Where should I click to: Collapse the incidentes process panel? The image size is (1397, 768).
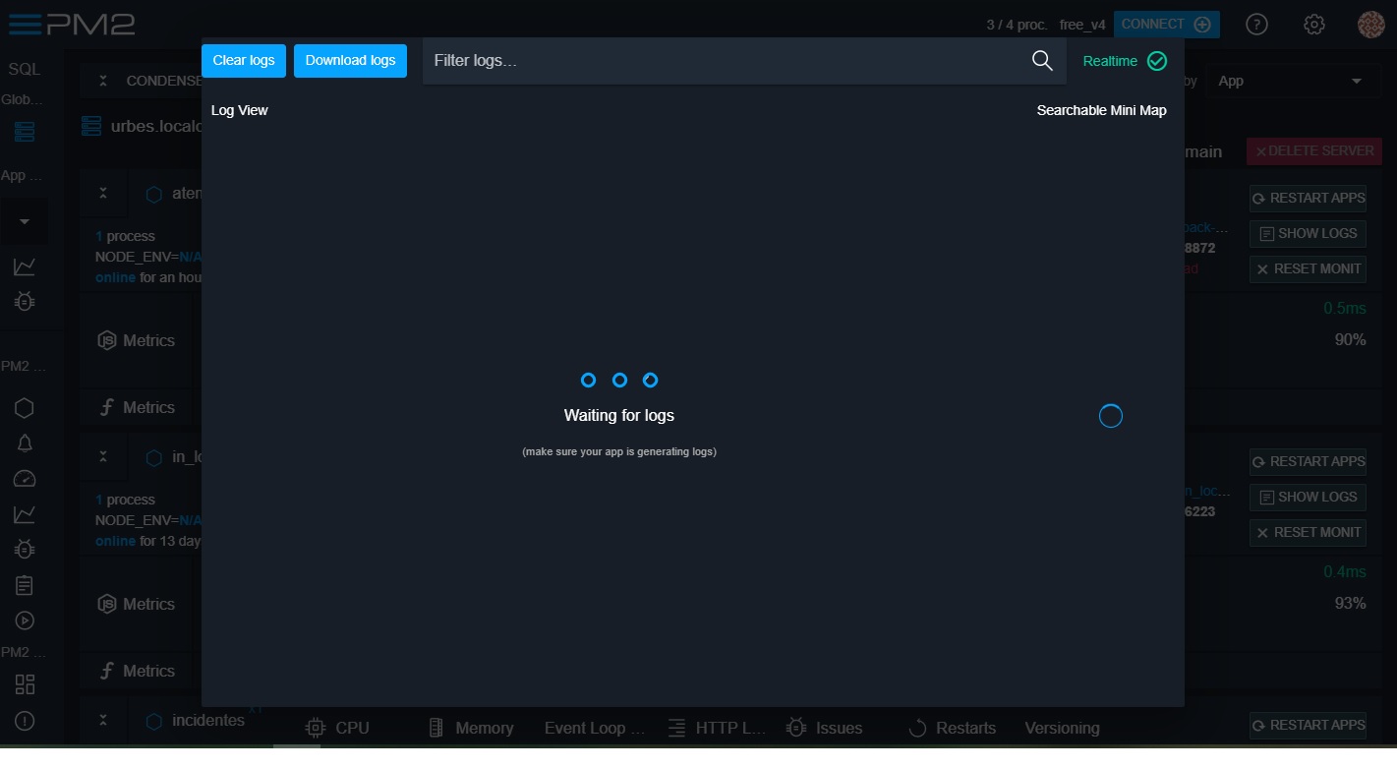[103, 720]
